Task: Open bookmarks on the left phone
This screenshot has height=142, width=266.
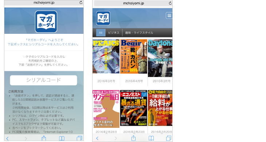Action: (62, 138)
